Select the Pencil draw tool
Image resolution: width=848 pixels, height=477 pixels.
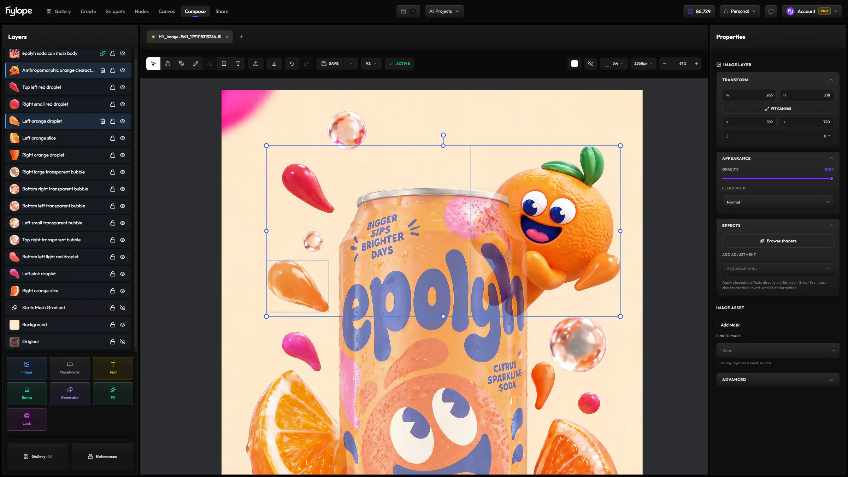pos(196,64)
